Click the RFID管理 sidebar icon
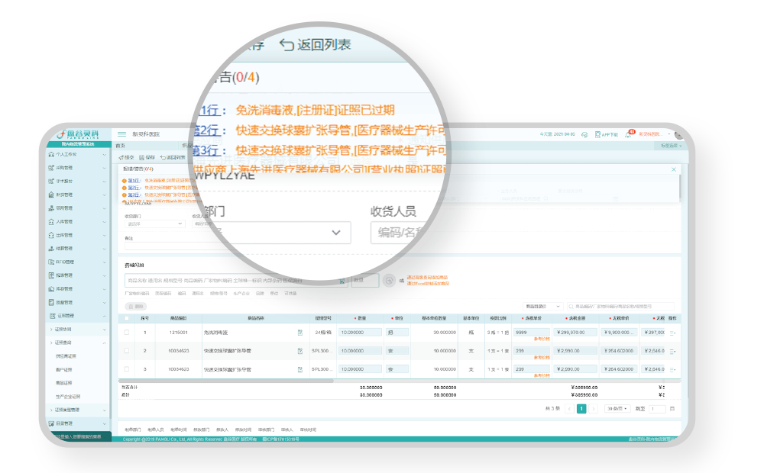The height and width of the screenshot is (473, 764). [x=51, y=262]
